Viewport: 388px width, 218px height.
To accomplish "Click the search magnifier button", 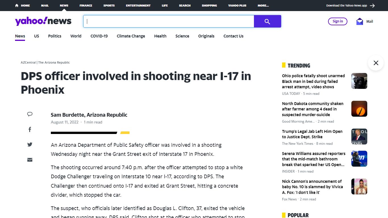I will pyautogui.click(x=267, y=21).
